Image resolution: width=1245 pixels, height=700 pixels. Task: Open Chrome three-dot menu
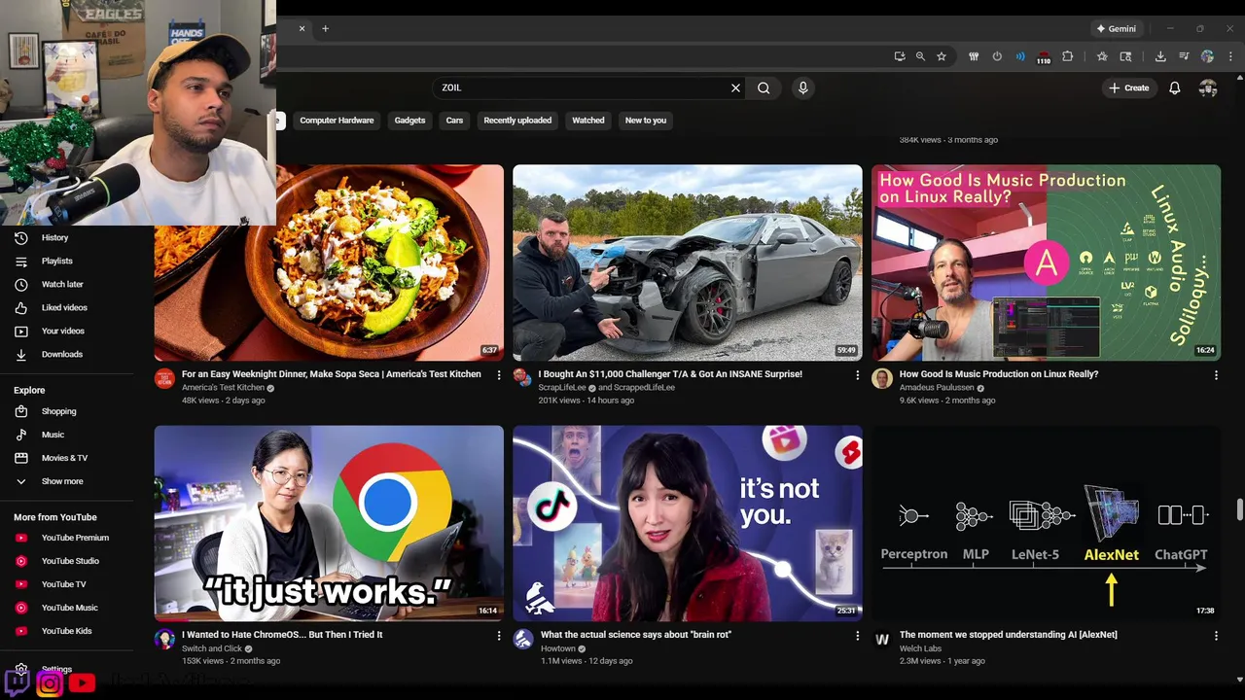pyautogui.click(x=1230, y=56)
